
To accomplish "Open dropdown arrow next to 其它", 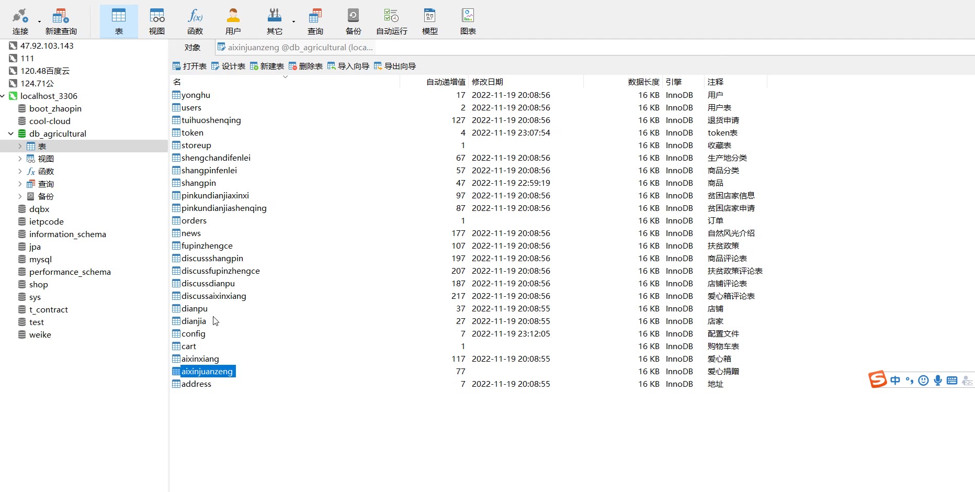I will pos(293,22).
